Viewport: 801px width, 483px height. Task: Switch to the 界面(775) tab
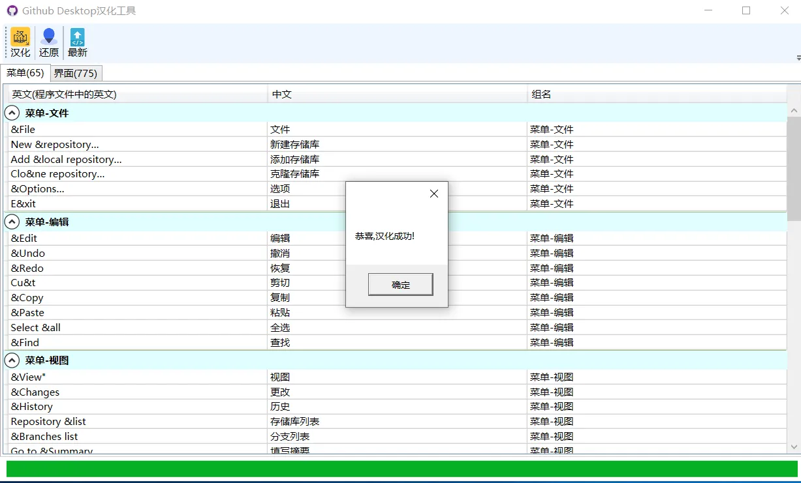pyautogui.click(x=75, y=74)
